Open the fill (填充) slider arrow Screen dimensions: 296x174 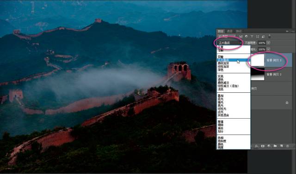point(268,49)
